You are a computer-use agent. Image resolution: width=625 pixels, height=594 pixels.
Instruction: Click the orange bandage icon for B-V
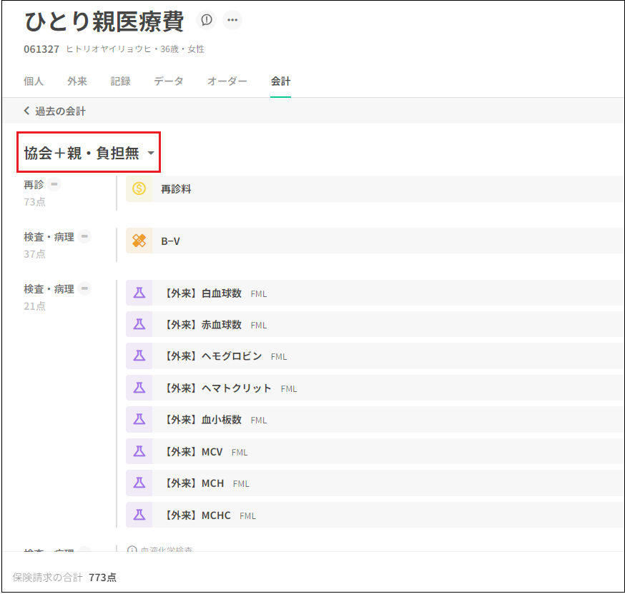coord(139,241)
